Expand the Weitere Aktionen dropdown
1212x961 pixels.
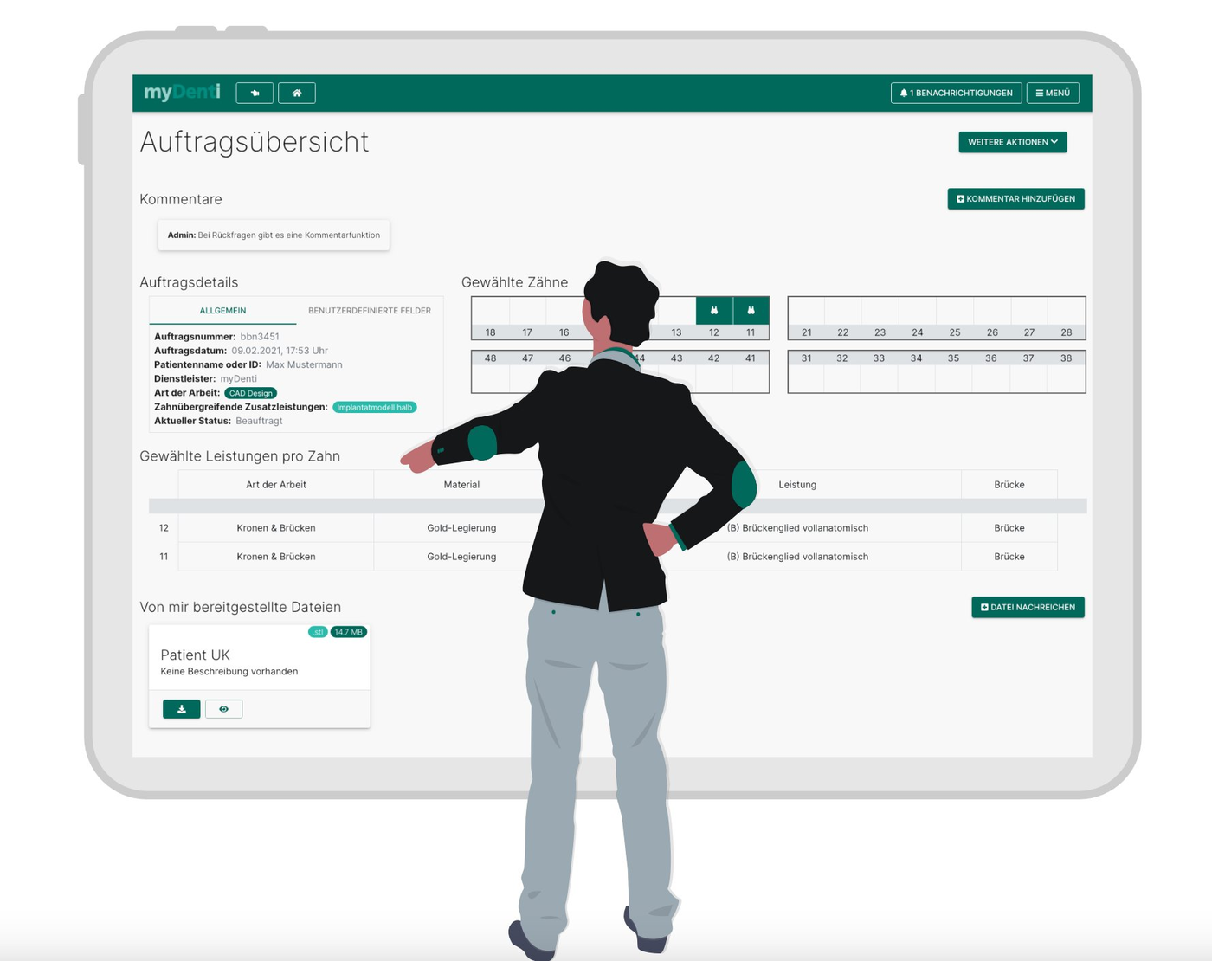[1013, 142]
